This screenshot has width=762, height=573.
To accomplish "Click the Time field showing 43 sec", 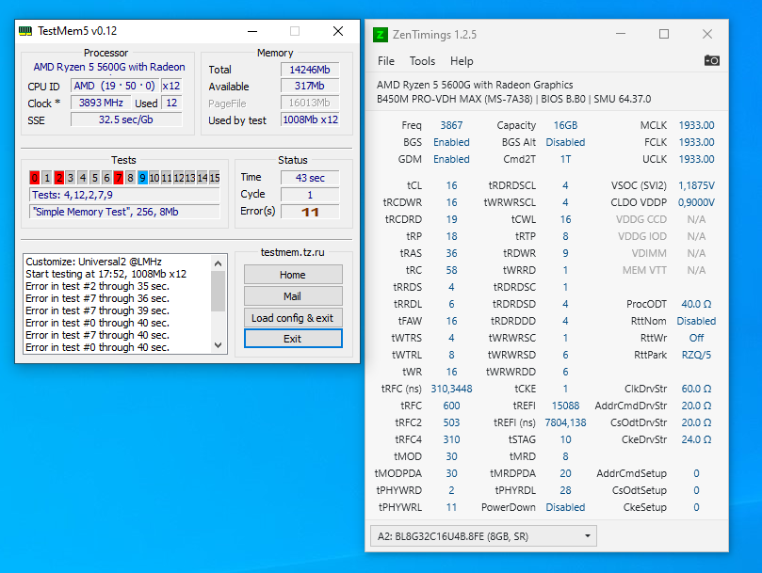I will (310, 178).
